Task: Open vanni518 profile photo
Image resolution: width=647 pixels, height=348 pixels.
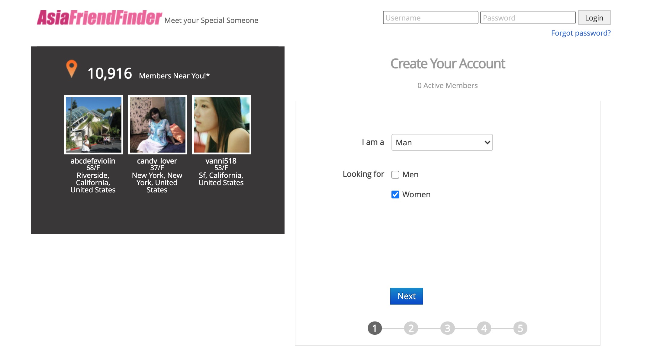Action: click(x=222, y=125)
